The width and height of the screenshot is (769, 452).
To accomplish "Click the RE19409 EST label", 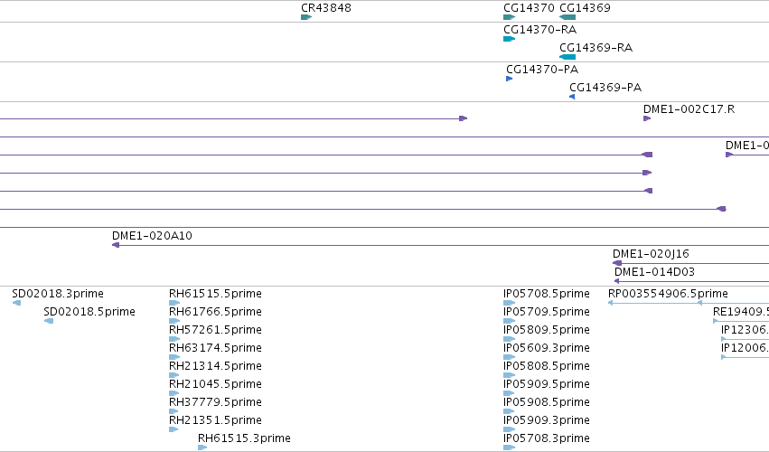I will tap(741, 312).
